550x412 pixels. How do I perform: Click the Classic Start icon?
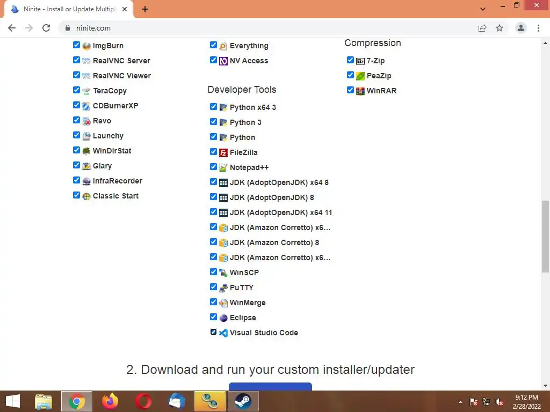pyautogui.click(x=86, y=196)
